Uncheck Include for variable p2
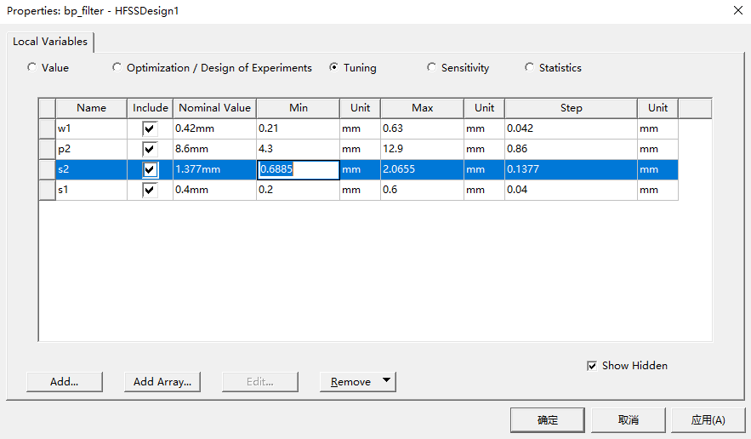 click(151, 149)
